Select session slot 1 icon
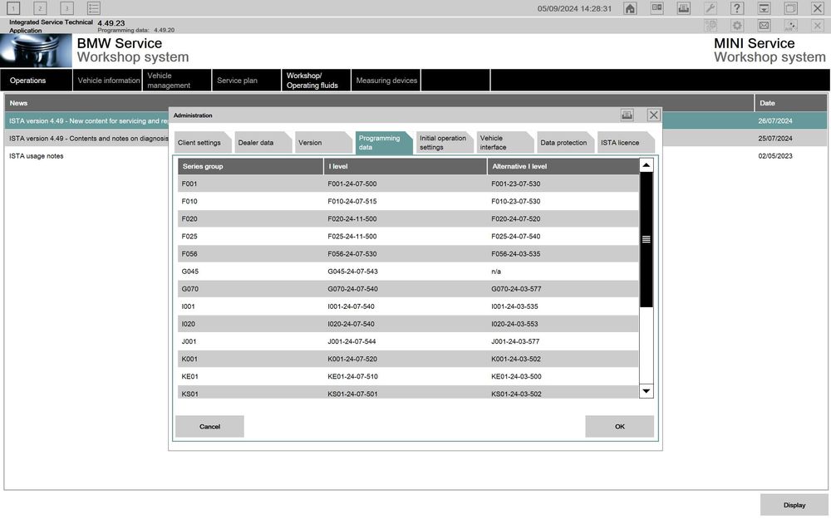 click(13, 8)
